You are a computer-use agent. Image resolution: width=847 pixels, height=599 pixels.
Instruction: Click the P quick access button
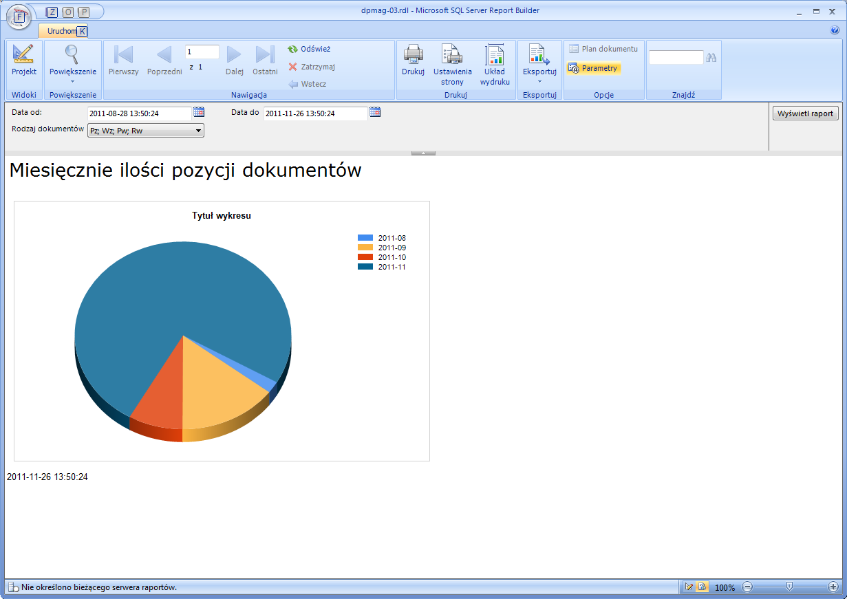(84, 12)
